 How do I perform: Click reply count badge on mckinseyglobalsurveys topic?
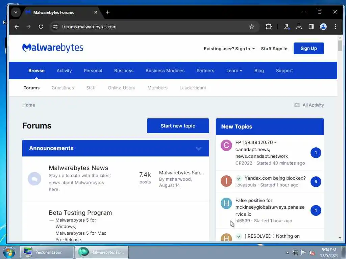click(316, 210)
